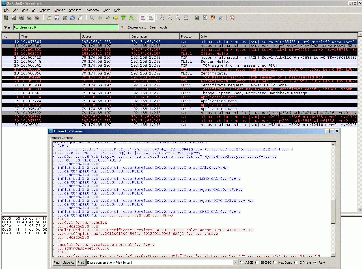362x269 pixels.
Task: Close the capture file via toolbar
Action: coord(65,18)
